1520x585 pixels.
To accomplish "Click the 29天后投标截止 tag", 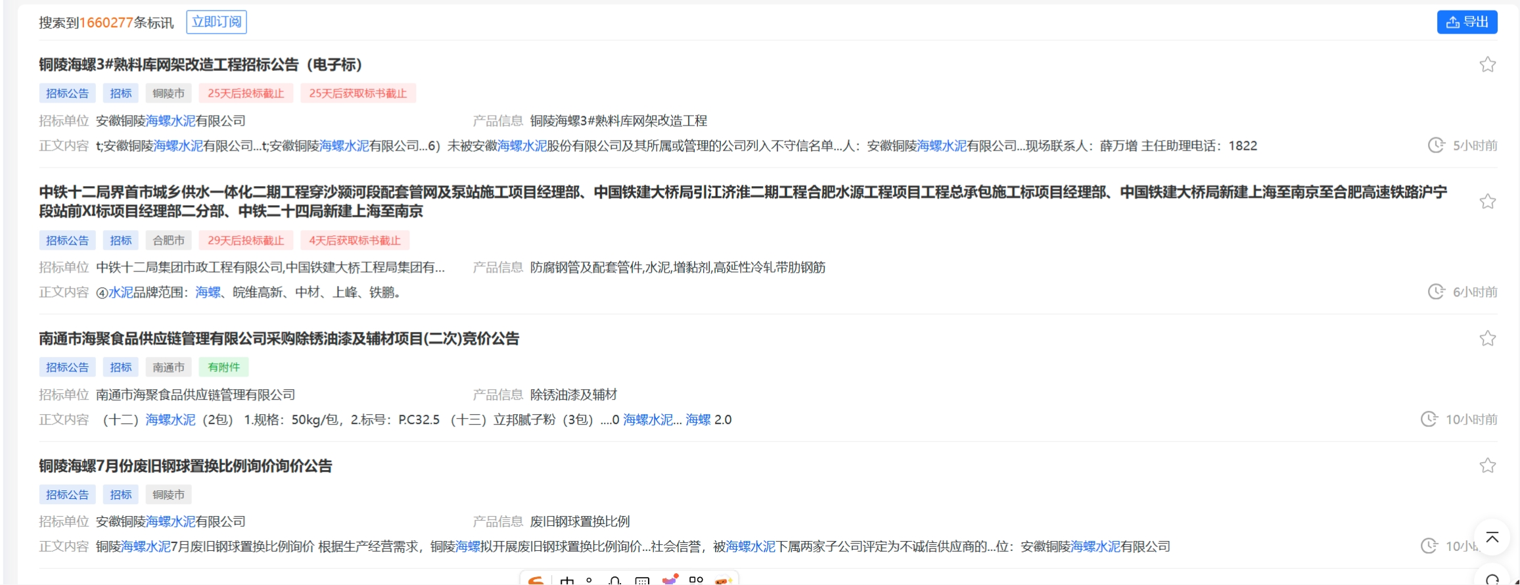I will (246, 241).
